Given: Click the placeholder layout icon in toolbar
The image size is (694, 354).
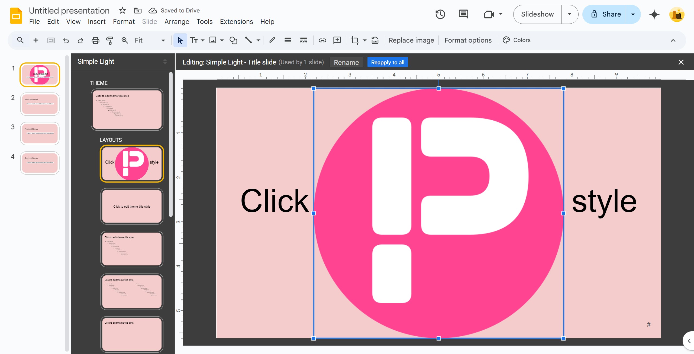Looking at the screenshot, I should pyautogui.click(x=51, y=40).
